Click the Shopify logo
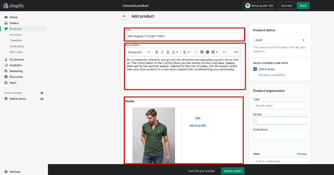The width and height of the screenshot is (334, 175). tap(13, 6)
